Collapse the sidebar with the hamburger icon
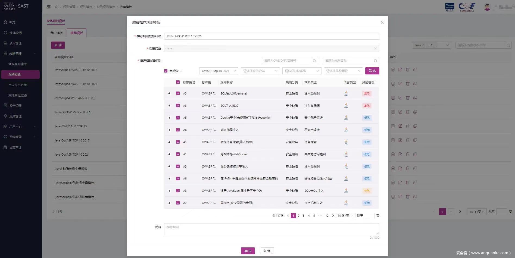The height and width of the screenshot is (258, 515). 49,7
